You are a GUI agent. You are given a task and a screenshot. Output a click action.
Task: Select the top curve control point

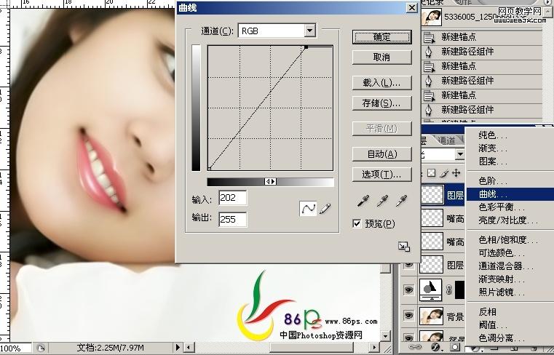click(306, 47)
